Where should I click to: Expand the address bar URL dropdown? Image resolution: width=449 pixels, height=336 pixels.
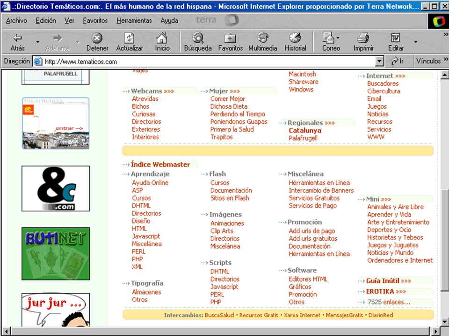(x=379, y=61)
